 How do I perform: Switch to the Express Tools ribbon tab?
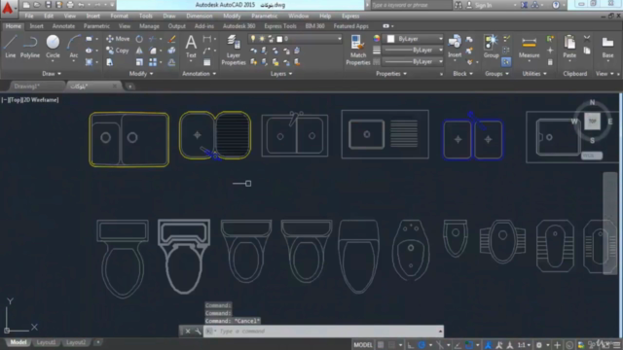280,26
